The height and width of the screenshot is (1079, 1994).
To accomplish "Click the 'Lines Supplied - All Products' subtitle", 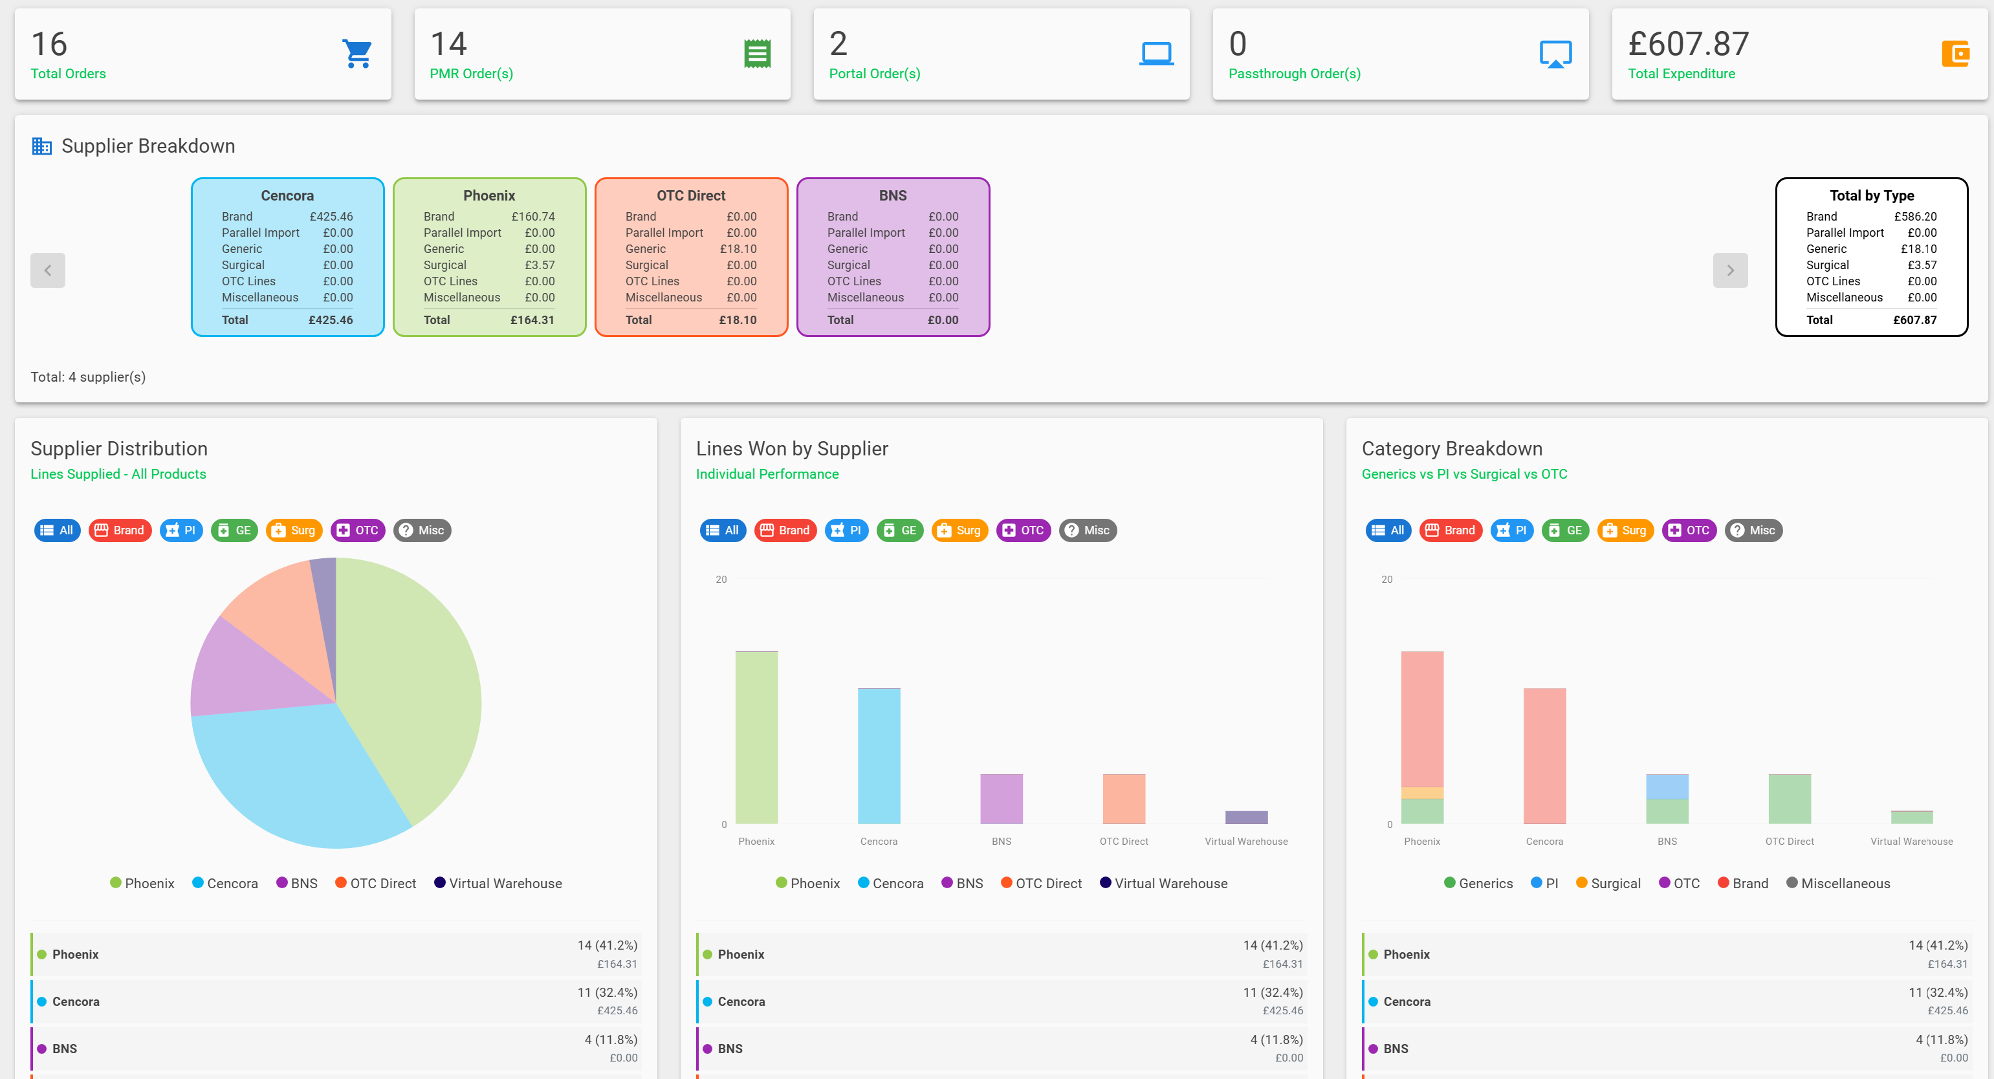I will pyautogui.click(x=118, y=474).
